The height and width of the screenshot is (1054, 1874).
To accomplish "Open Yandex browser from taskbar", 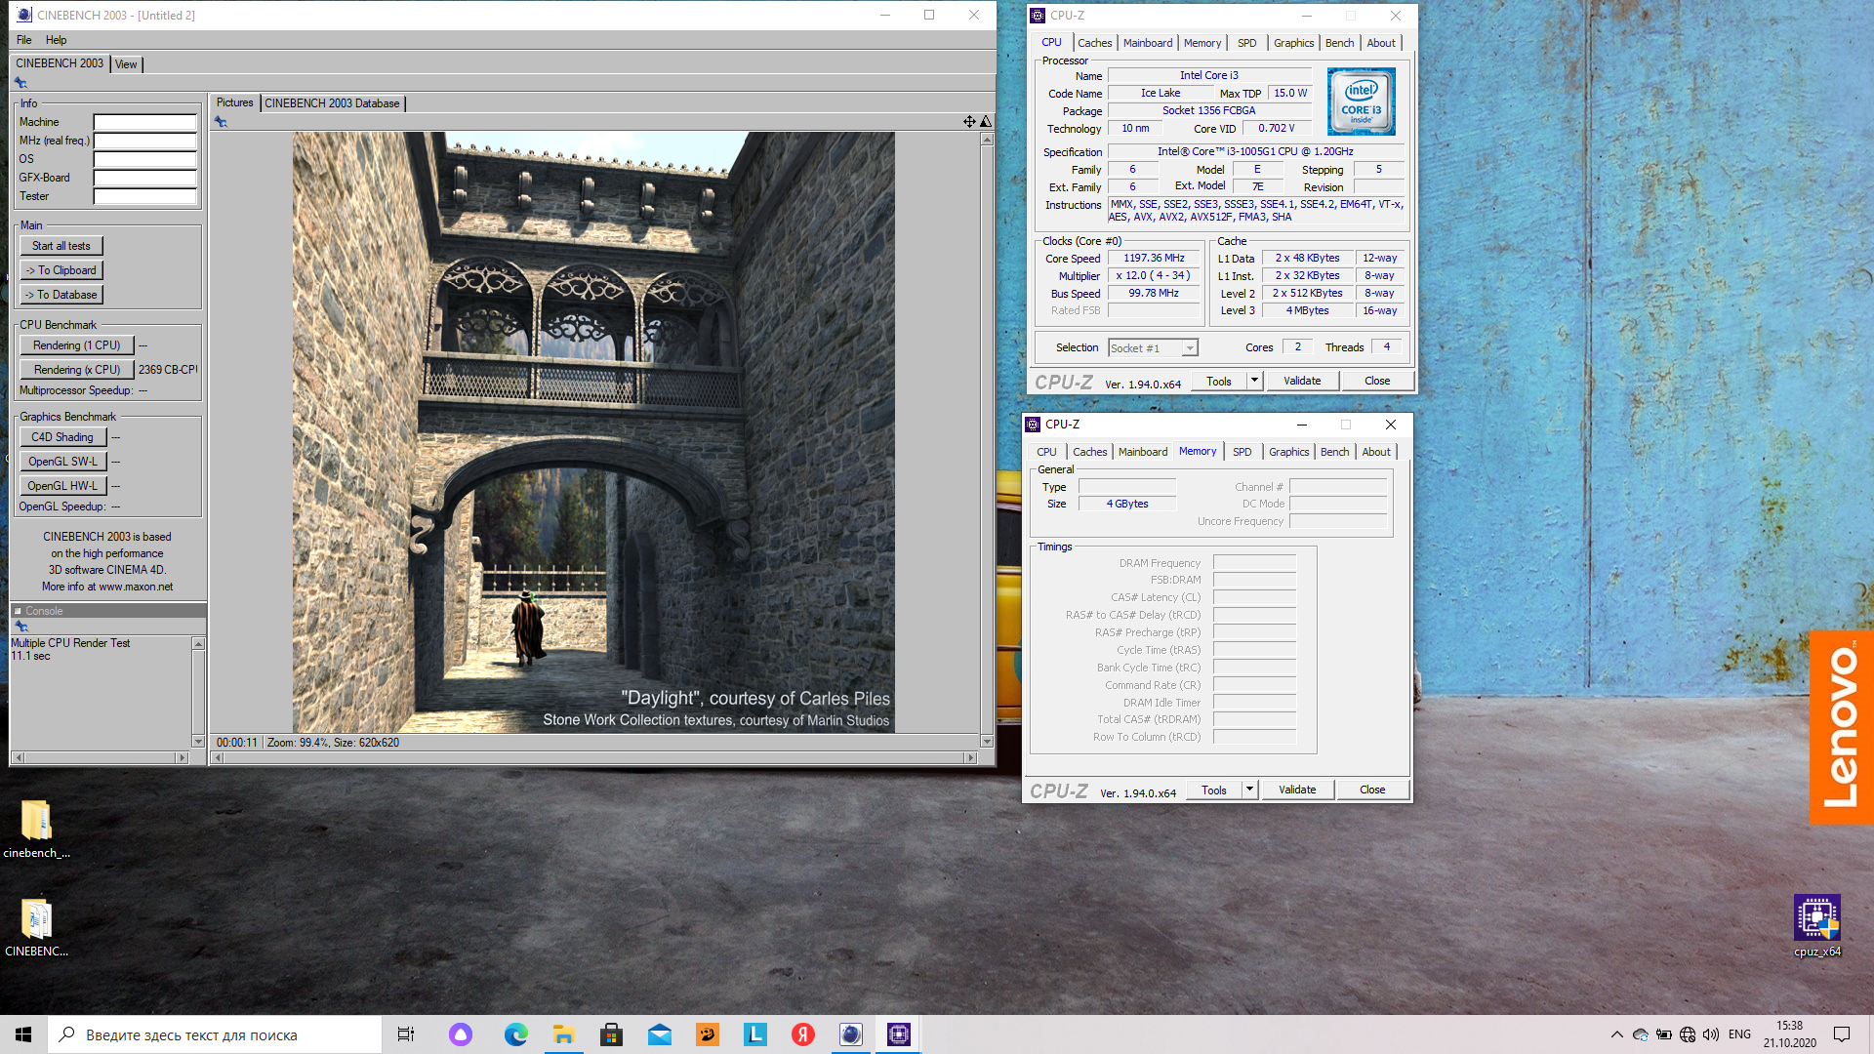I will [802, 1034].
